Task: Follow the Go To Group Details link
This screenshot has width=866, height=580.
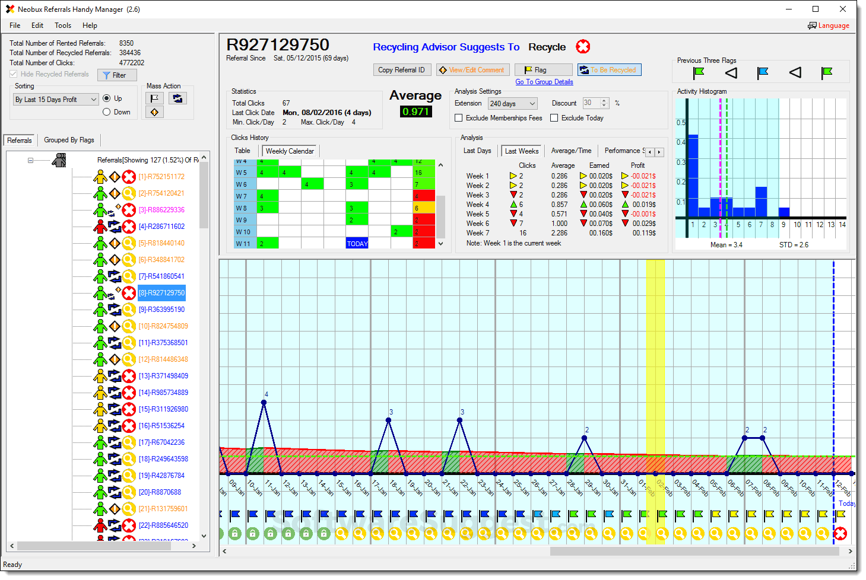Action: coord(544,82)
